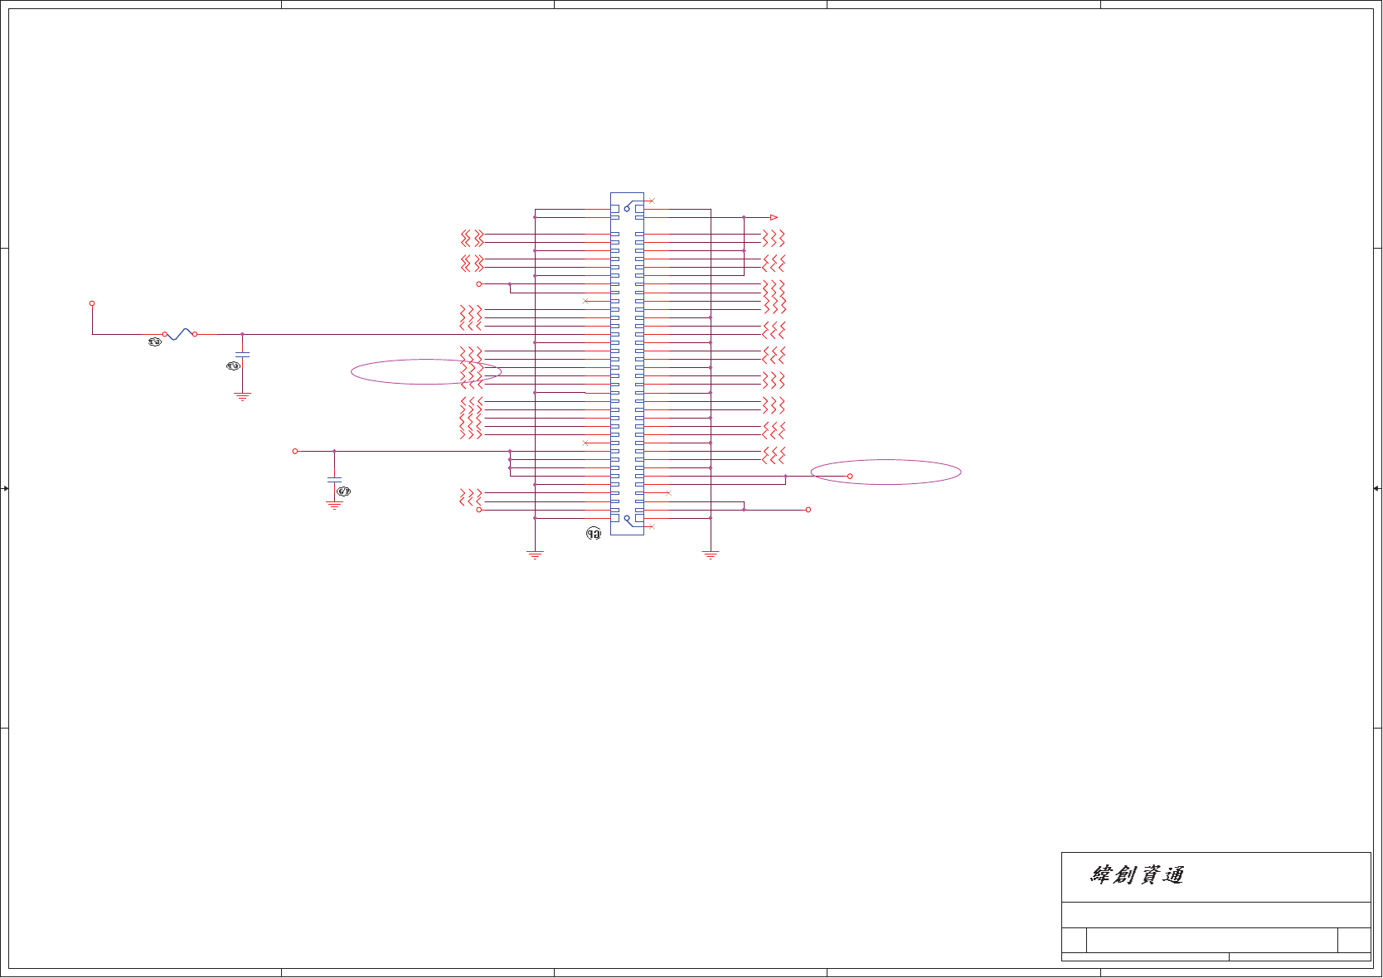Click the no-connect X at the connector's bottom pin
Viewport: 1383px width, 978px height.
tap(652, 526)
